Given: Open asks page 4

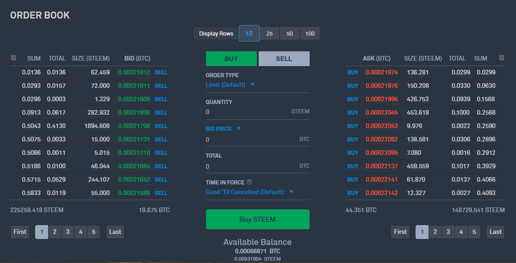Looking at the screenshot, I should pyautogui.click(x=461, y=232).
